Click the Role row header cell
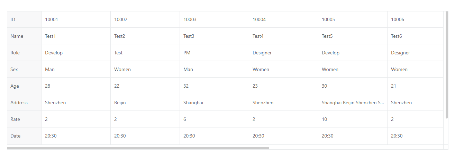Image resolution: width=455 pixels, height=159 pixels. [24, 53]
